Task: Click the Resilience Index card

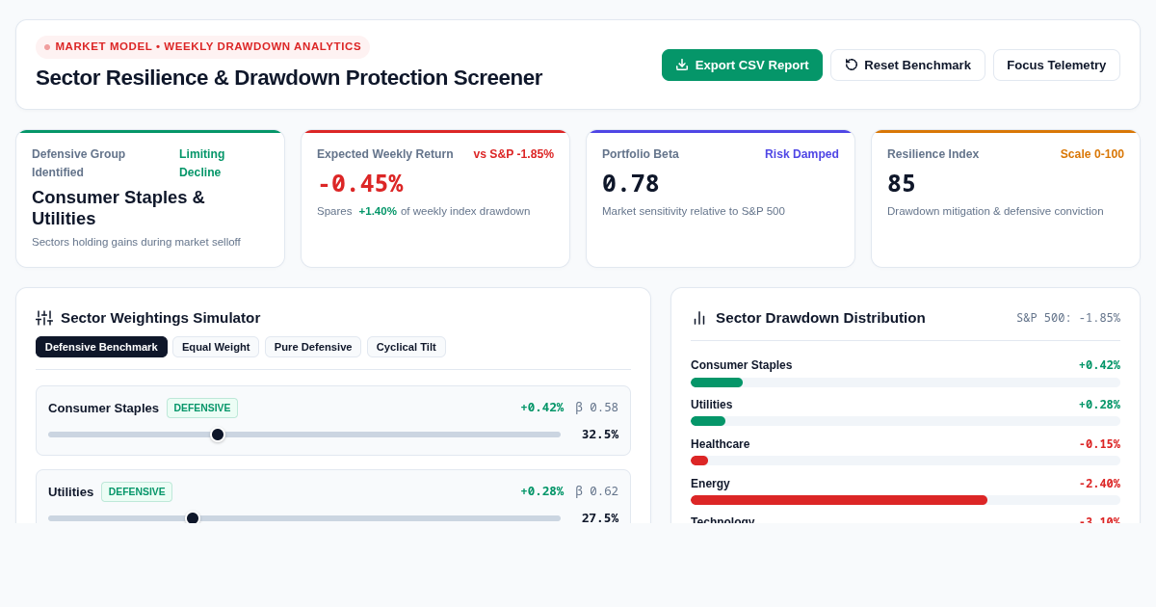Action: (x=1006, y=198)
